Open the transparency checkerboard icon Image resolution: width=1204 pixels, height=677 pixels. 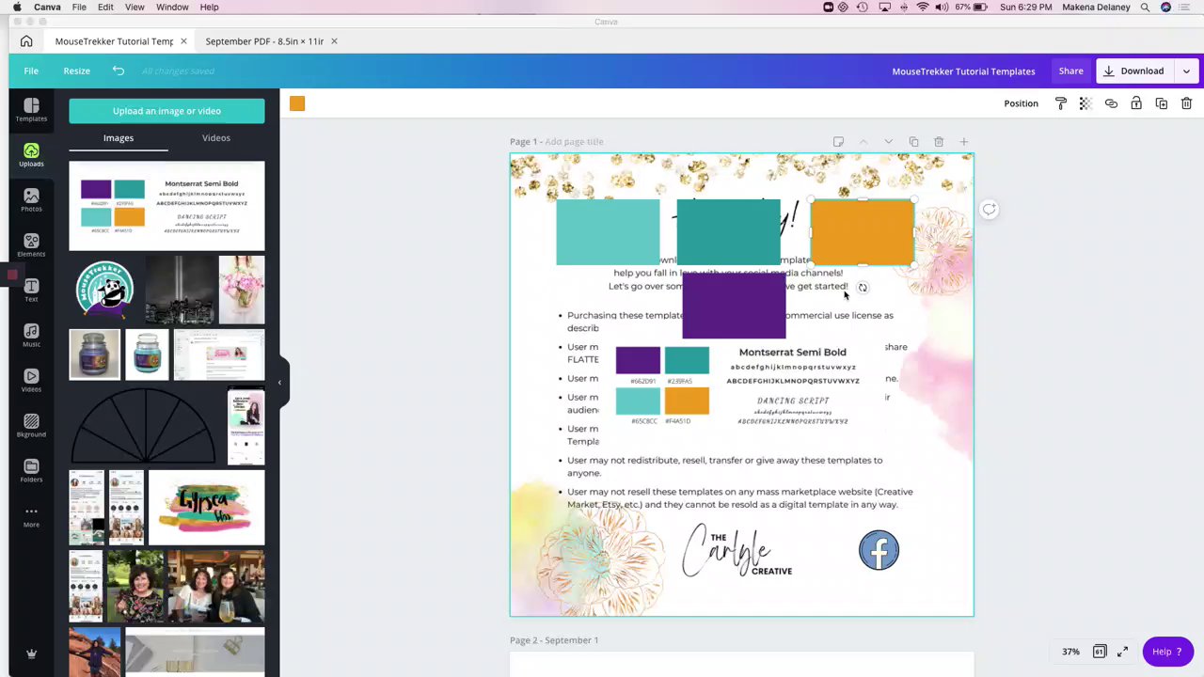(1085, 103)
